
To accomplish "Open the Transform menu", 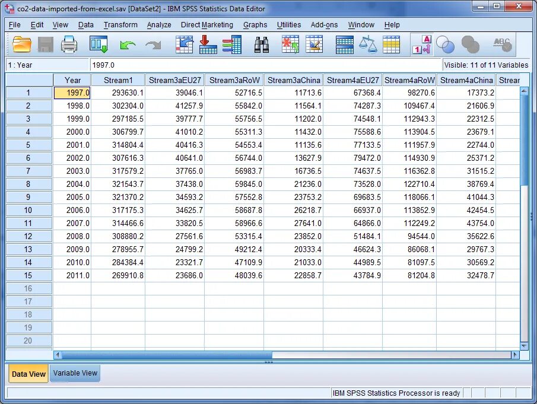I will [x=120, y=25].
